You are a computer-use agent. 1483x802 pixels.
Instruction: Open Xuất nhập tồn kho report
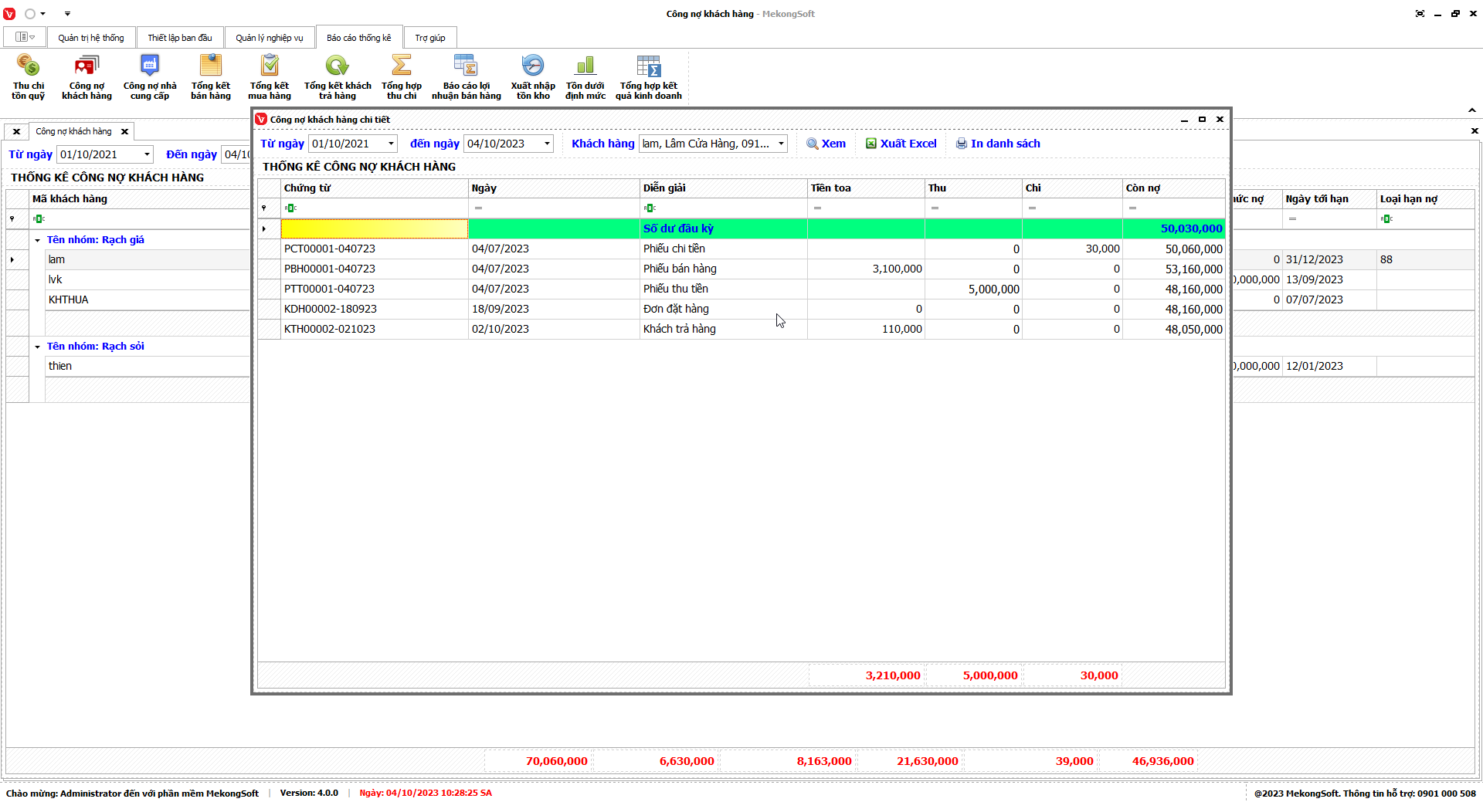(532, 76)
